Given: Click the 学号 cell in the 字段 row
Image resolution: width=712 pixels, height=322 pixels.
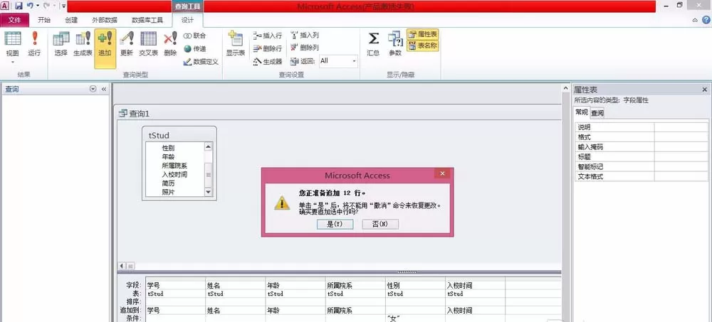Looking at the screenshot, I should click(176, 285).
